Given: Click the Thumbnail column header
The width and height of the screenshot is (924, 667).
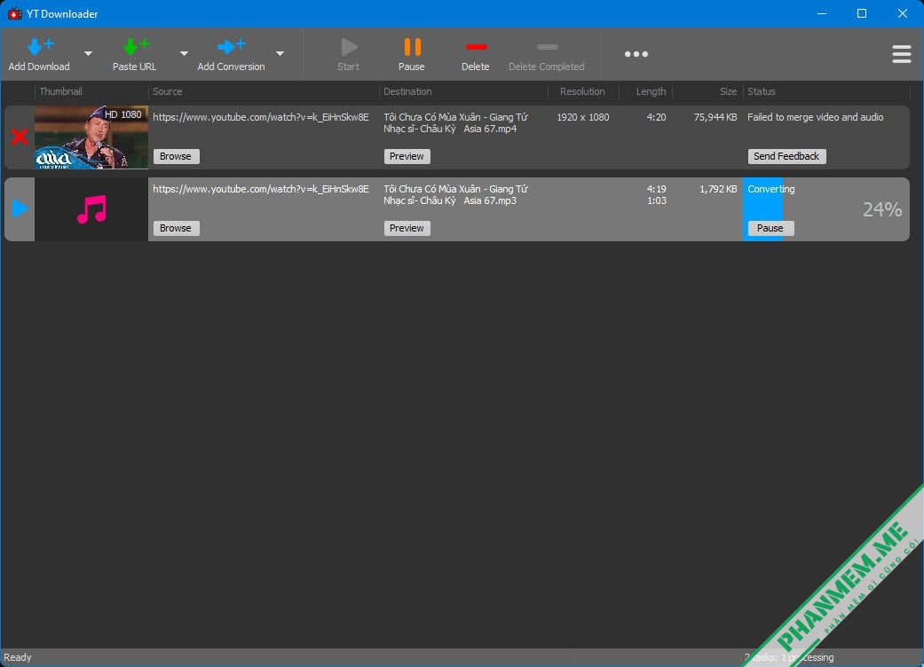Looking at the screenshot, I should (x=60, y=91).
